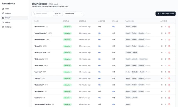Delete the "social listening" scout
Viewport: 178px width, 107px height.
169,33
